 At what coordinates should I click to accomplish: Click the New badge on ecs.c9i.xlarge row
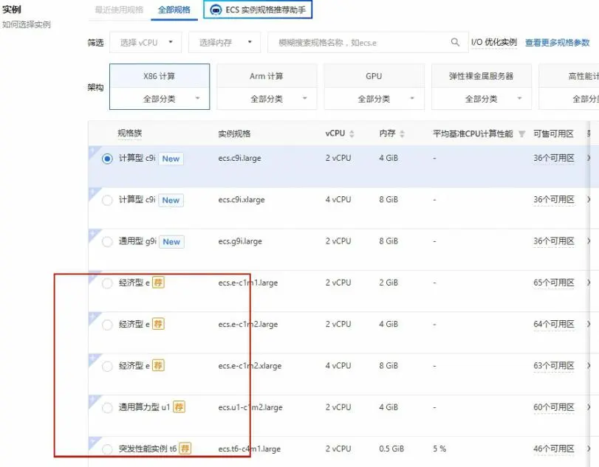pos(171,201)
